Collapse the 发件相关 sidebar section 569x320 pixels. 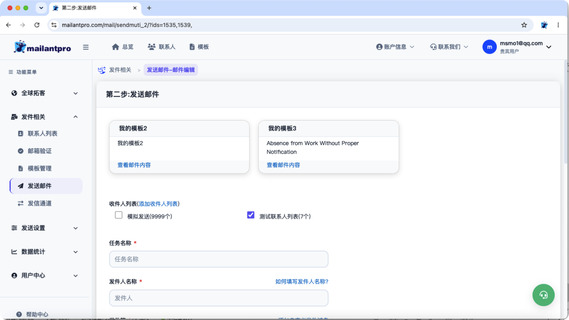coord(75,117)
